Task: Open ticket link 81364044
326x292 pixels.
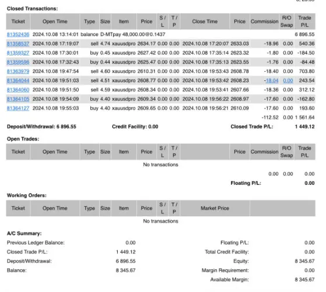Action: point(18,80)
